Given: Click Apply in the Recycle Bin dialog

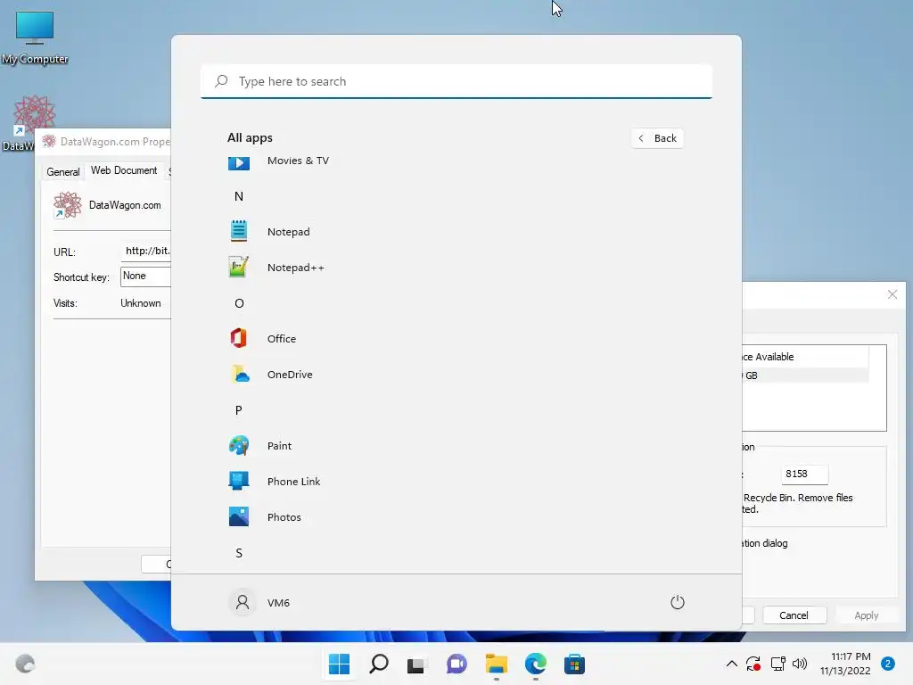Looking at the screenshot, I should [866, 615].
